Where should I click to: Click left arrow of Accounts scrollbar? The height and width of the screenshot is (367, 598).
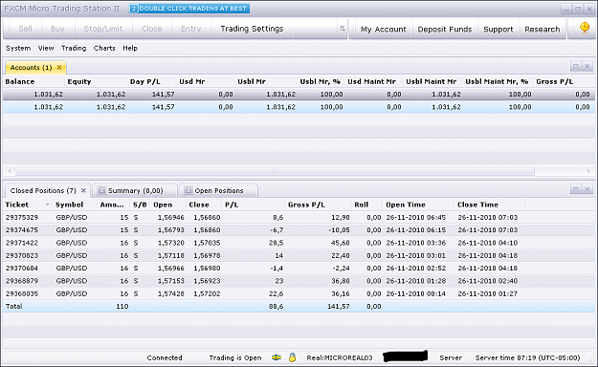click(10, 171)
